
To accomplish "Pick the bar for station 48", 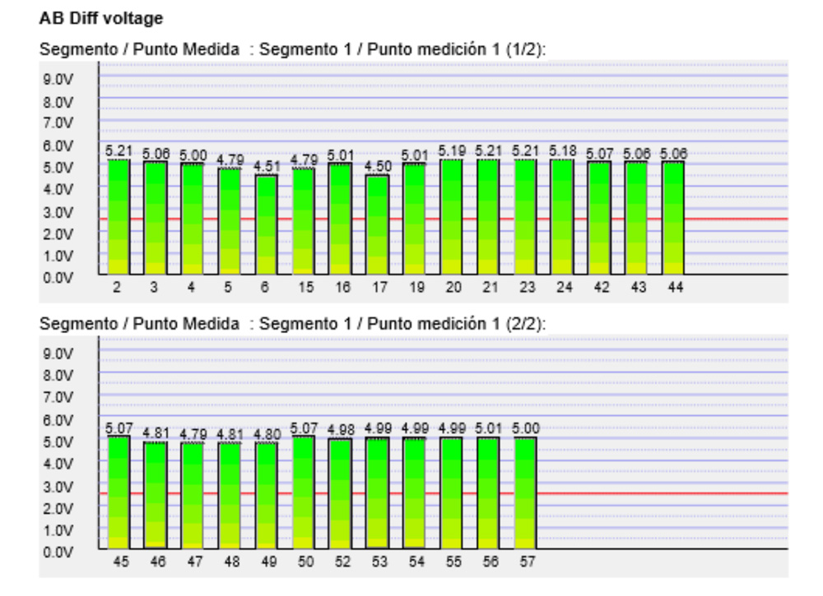I will tap(230, 496).
